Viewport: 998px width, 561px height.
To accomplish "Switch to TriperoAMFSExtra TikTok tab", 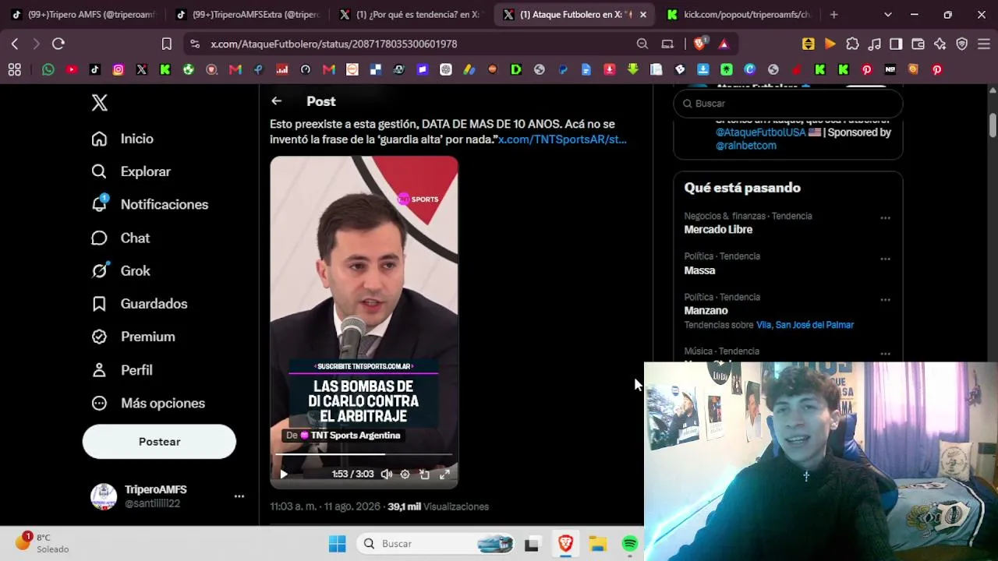I will click(247, 14).
